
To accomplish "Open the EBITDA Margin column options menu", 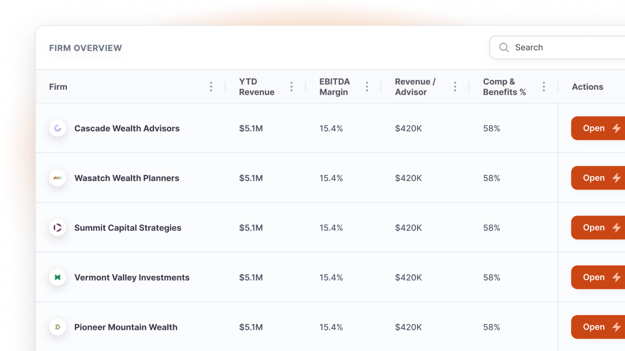I will [367, 87].
